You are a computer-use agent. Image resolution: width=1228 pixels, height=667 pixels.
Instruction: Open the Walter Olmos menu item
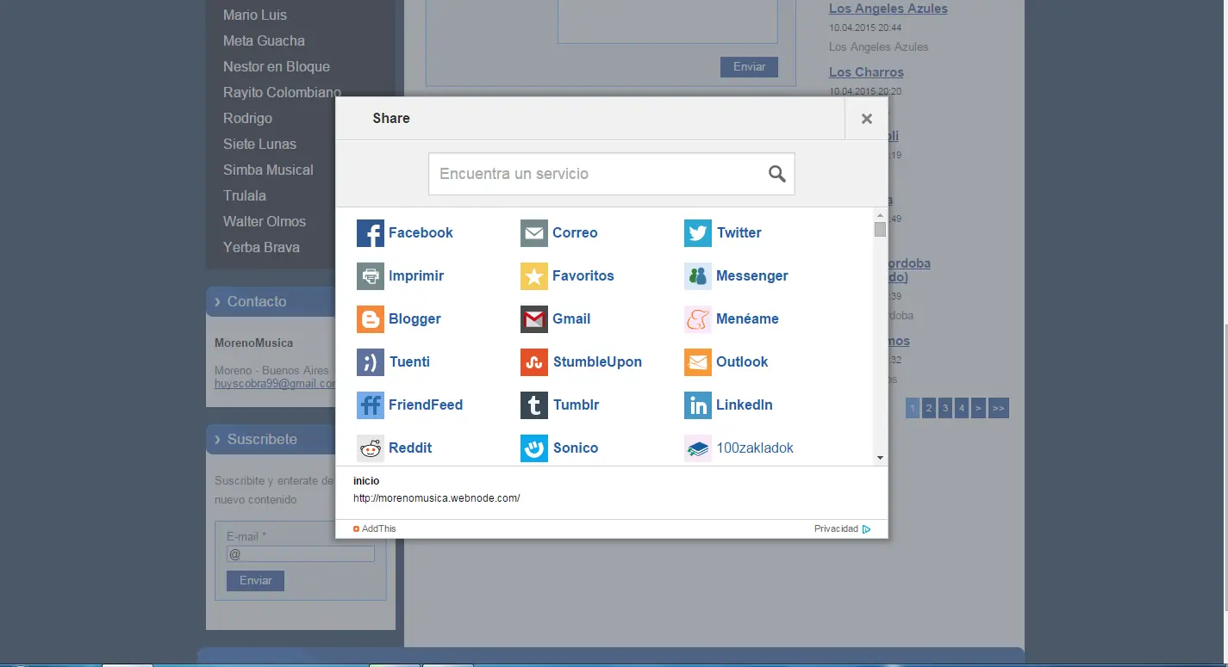coord(265,222)
